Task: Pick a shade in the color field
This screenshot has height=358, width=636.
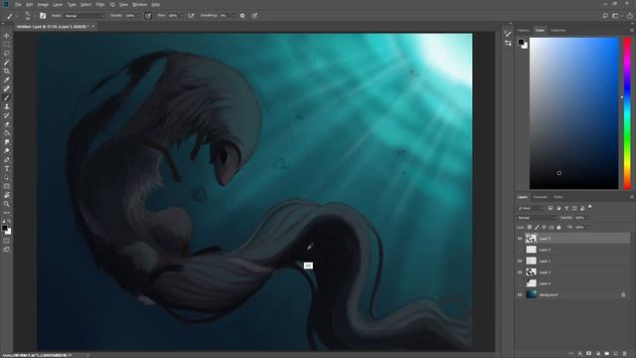Action: pos(574,113)
